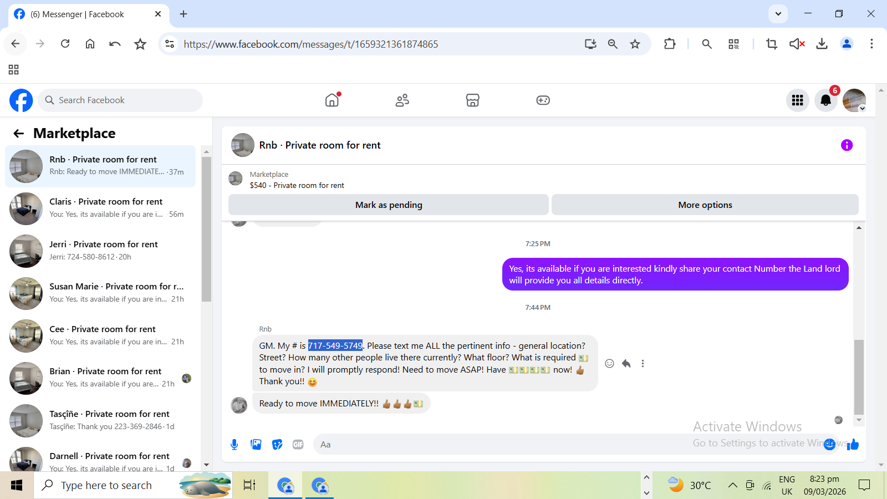This screenshot has width=887, height=499.
Task: Choose a sticker icon in composer
Action: (x=277, y=444)
